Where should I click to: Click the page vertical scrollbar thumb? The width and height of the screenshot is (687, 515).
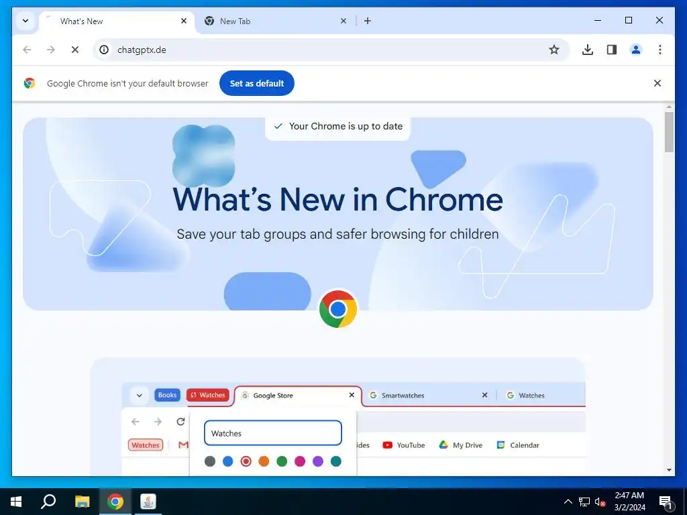click(669, 132)
